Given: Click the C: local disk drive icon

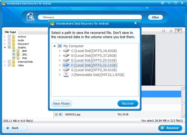Looking at the screenshot, I should pos(66,51).
